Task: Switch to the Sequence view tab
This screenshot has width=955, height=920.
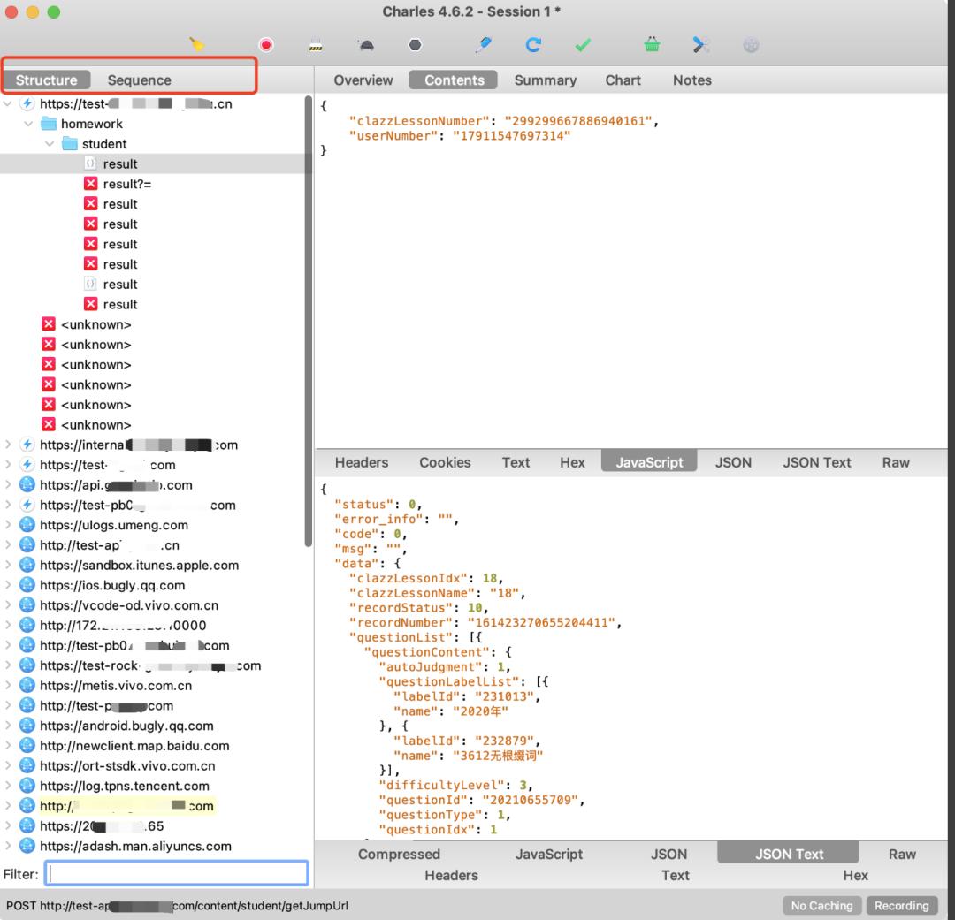Action: (139, 80)
